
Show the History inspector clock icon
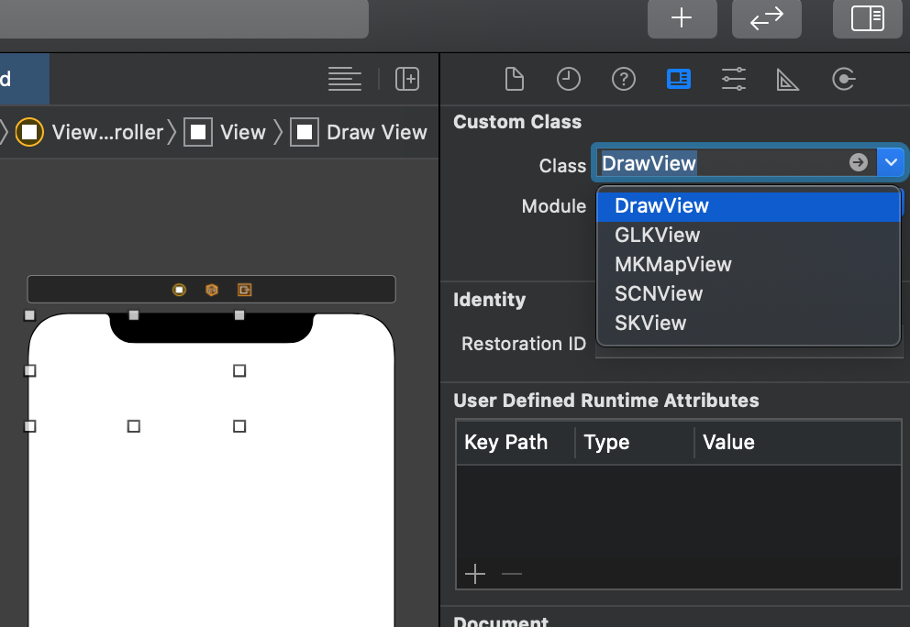[x=568, y=79]
